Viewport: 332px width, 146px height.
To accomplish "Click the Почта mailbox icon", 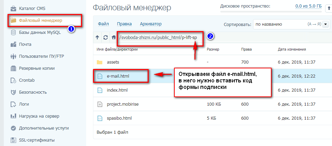I will 13,44.
